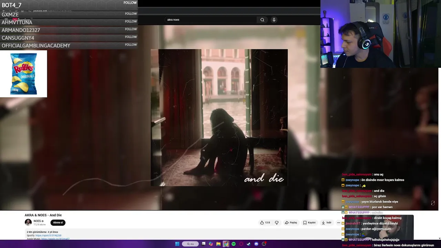The height and width of the screenshot is (248, 441).
Task: Open OBS Studio from the taskbar
Action: [x=264, y=244]
